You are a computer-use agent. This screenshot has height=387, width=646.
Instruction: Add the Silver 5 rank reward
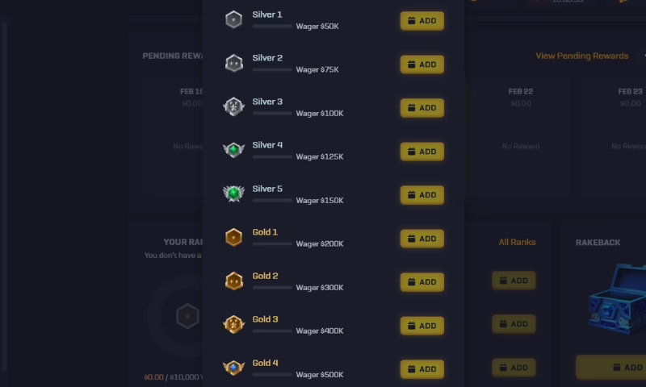coord(422,195)
